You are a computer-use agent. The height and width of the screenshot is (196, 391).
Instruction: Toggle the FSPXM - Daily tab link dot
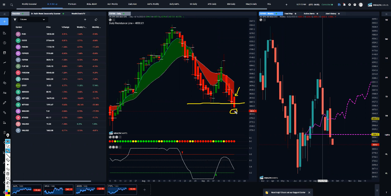(124, 14)
